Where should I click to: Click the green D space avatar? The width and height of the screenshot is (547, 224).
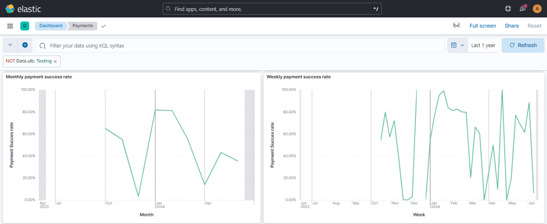(25, 26)
